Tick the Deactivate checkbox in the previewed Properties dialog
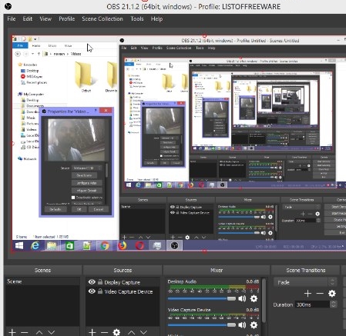The height and width of the screenshot is (336, 346). point(73,198)
